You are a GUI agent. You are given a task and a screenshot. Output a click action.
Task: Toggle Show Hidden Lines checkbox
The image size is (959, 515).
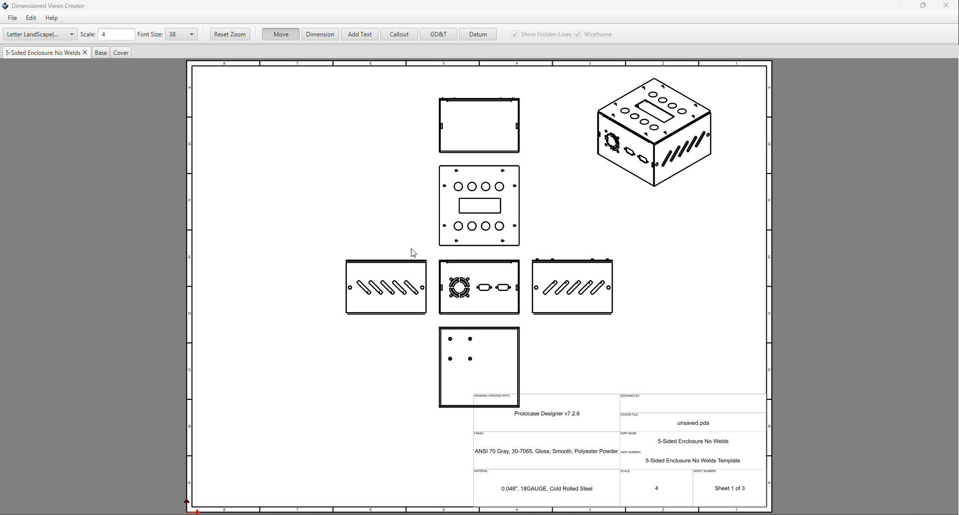coord(515,34)
